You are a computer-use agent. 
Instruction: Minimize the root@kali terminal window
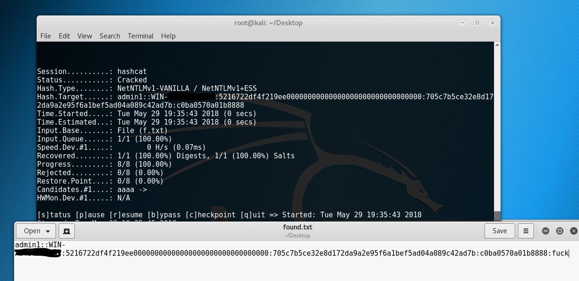click(462, 23)
